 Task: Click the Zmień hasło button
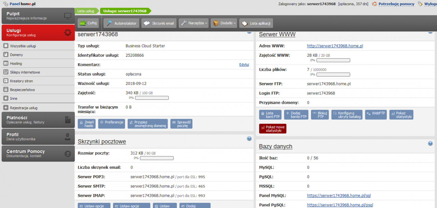click(87, 124)
